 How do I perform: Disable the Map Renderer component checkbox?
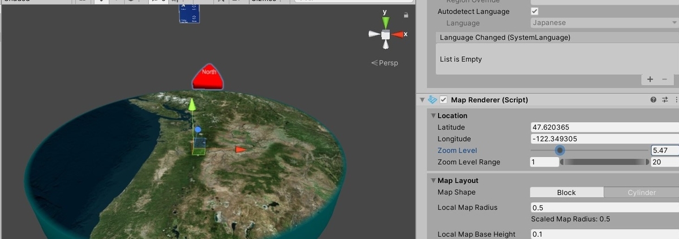[x=444, y=100]
